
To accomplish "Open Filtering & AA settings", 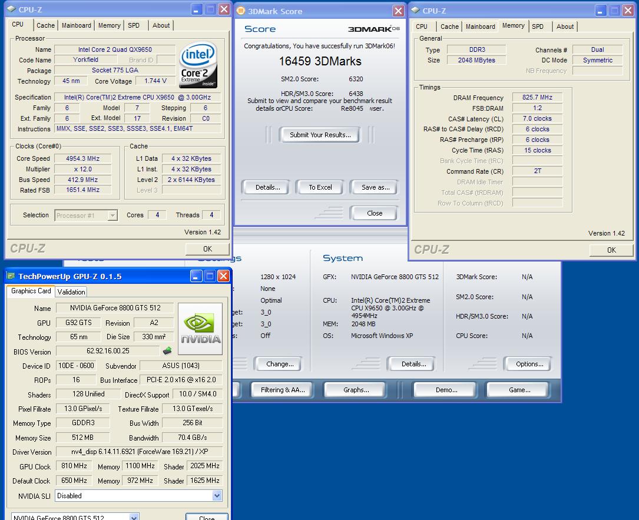I will (x=283, y=390).
